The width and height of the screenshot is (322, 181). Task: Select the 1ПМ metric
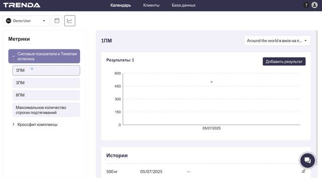point(46,70)
